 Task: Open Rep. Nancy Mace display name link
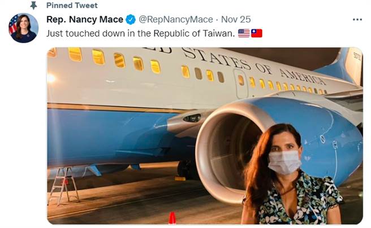tap(85, 19)
